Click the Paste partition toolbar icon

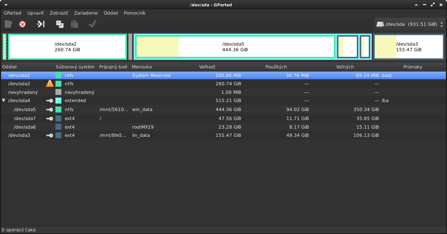point(74,24)
